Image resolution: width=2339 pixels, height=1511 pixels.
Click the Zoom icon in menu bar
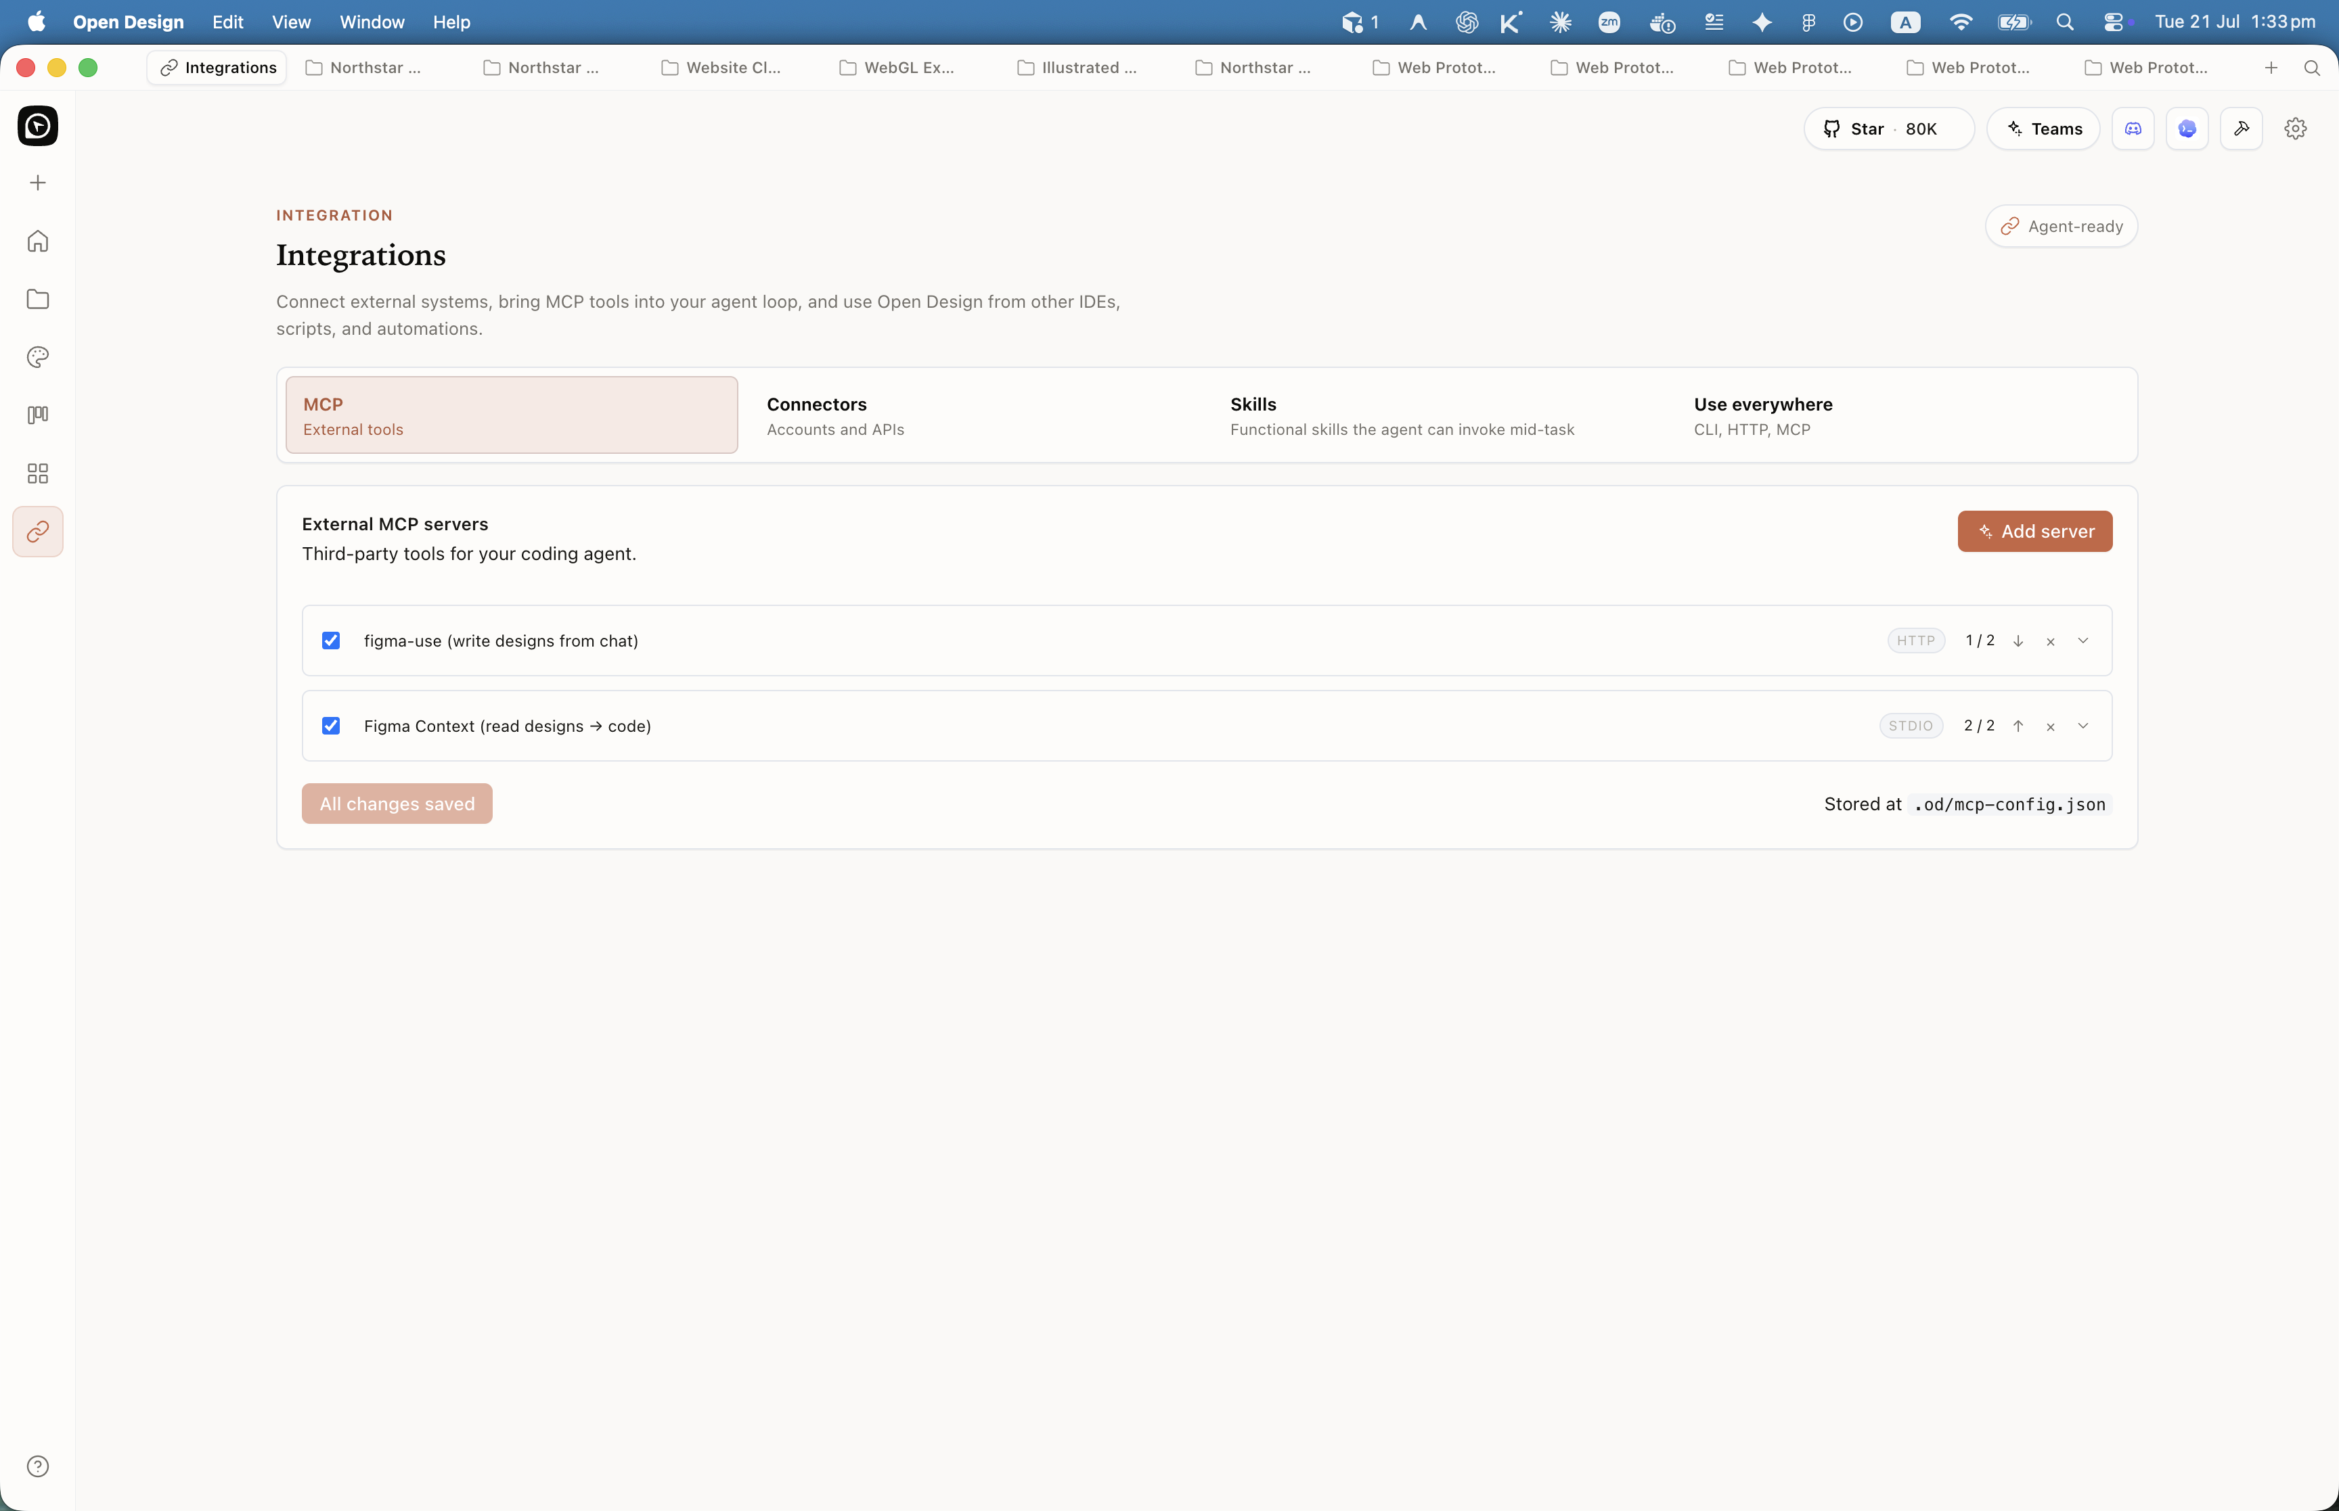pos(1609,22)
